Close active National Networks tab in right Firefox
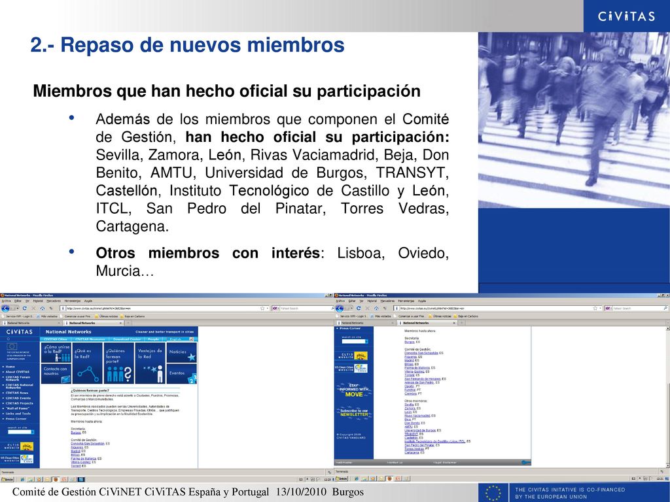Image resolution: width=670 pixels, height=502 pixels. (454, 323)
